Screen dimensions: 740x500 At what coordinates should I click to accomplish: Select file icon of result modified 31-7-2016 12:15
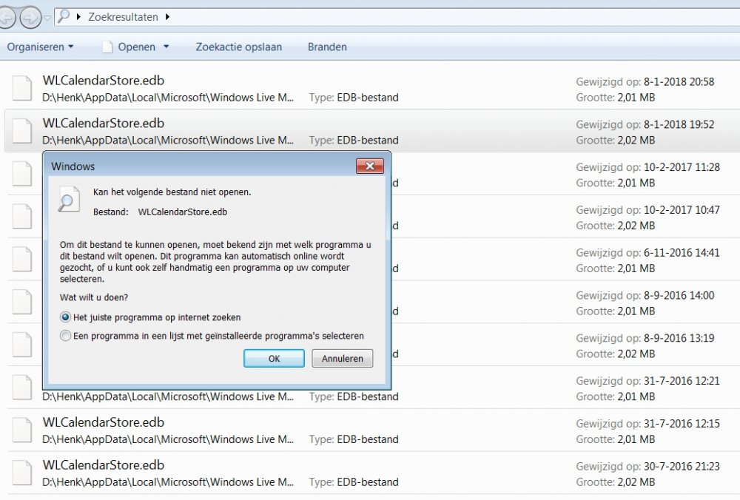[22, 430]
